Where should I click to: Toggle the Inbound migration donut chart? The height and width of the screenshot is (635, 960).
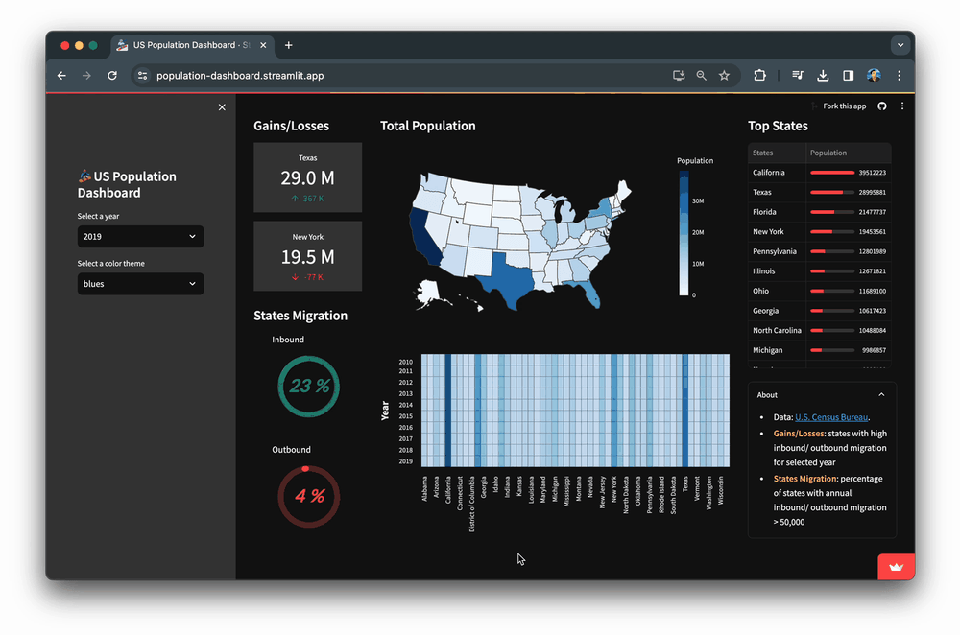pos(308,386)
